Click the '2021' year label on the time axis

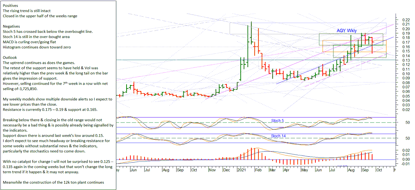pos(242,170)
